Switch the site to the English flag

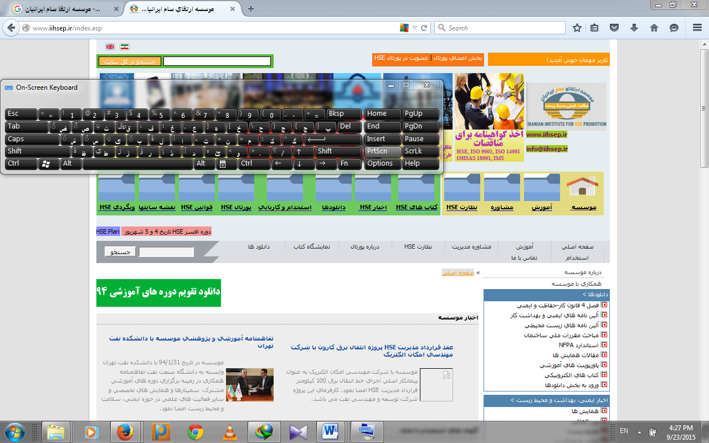pos(110,47)
